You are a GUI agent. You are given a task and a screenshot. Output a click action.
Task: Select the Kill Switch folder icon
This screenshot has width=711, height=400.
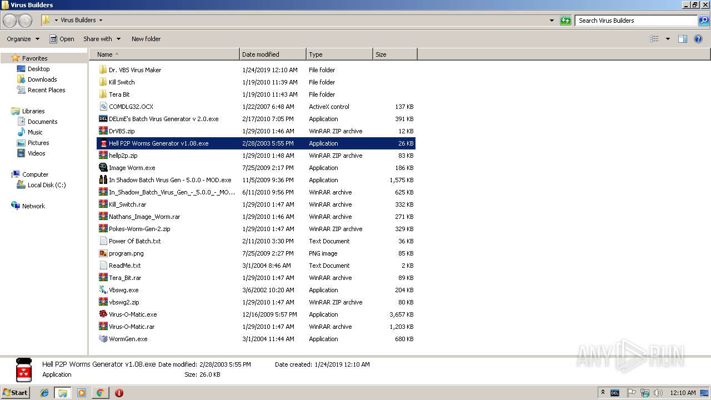103,82
